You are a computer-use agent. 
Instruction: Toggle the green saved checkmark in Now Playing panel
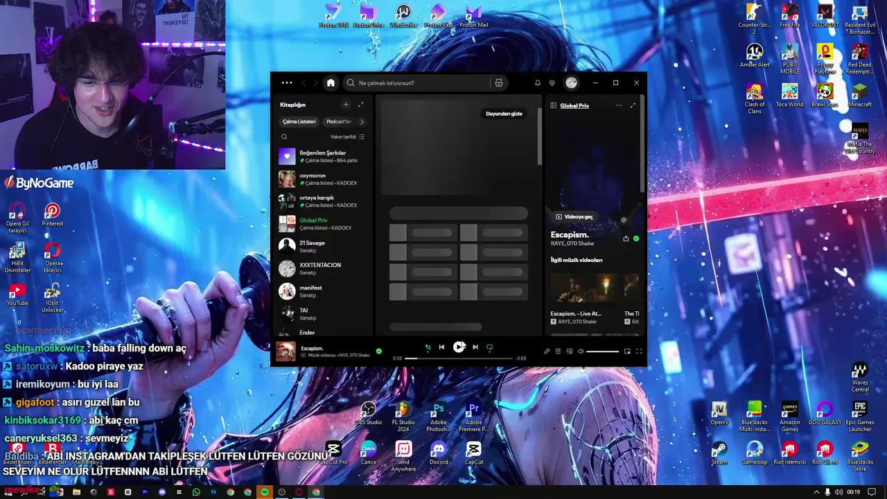[x=636, y=238]
